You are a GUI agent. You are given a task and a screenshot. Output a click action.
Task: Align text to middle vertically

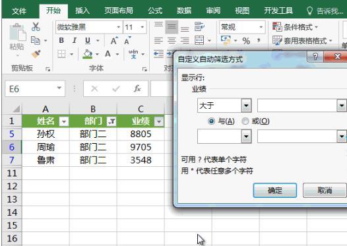click(172, 27)
